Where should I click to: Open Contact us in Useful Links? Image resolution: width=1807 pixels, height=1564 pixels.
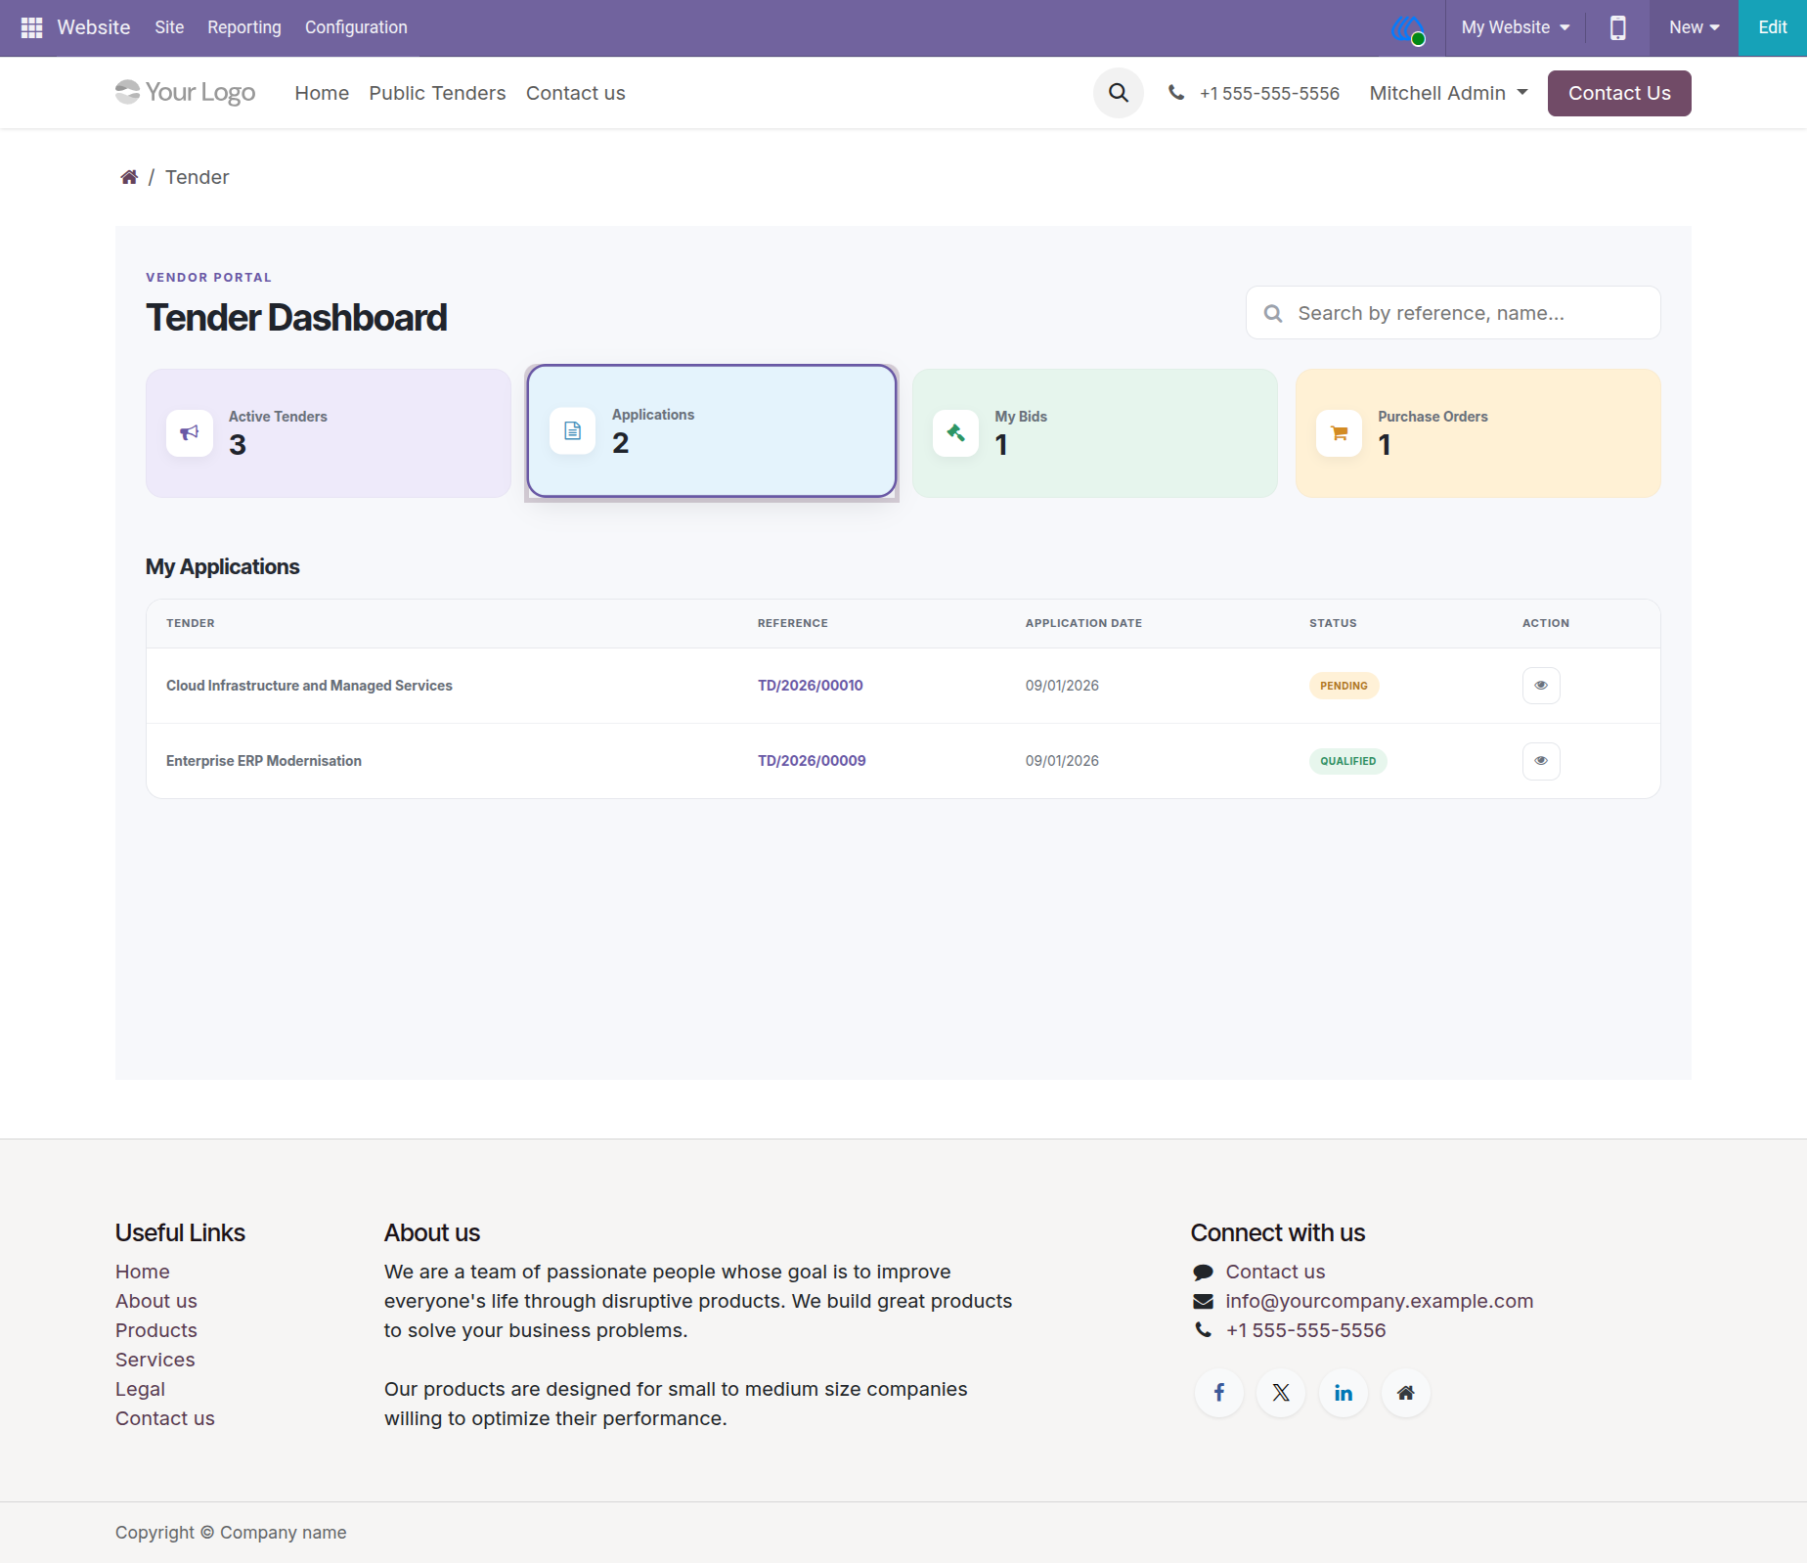pos(165,1418)
